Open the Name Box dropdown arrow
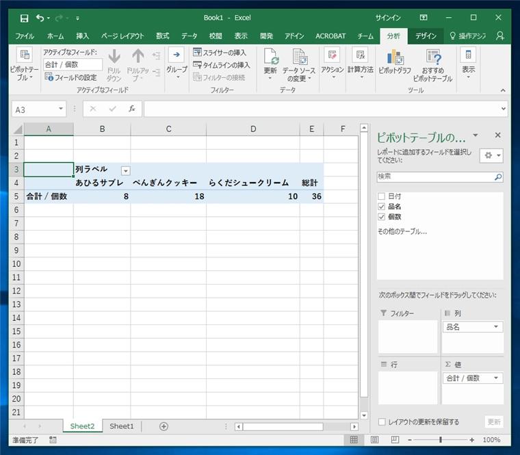Viewport: 520px width, 455px height. [x=61, y=109]
